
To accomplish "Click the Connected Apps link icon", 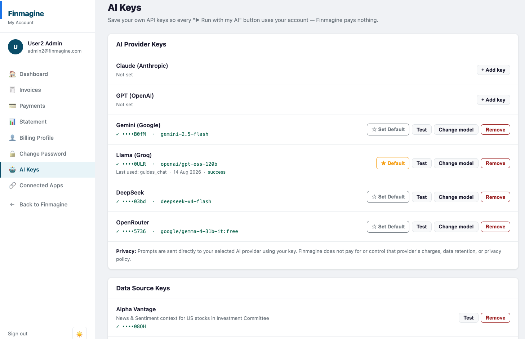I will click(12, 185).
